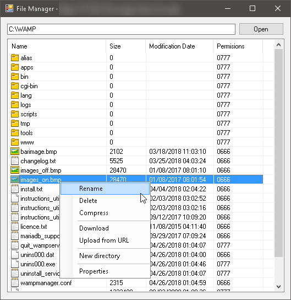The height and width of the screenshot is (300, 291).
Task: Click the changelog.txt notepad icon
Action: [15, 160]
